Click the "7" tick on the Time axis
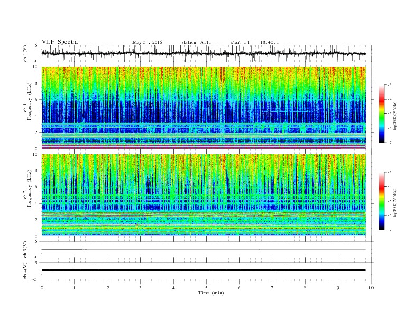The height and width of the screenshot is (323, 418). pos(272,288)
